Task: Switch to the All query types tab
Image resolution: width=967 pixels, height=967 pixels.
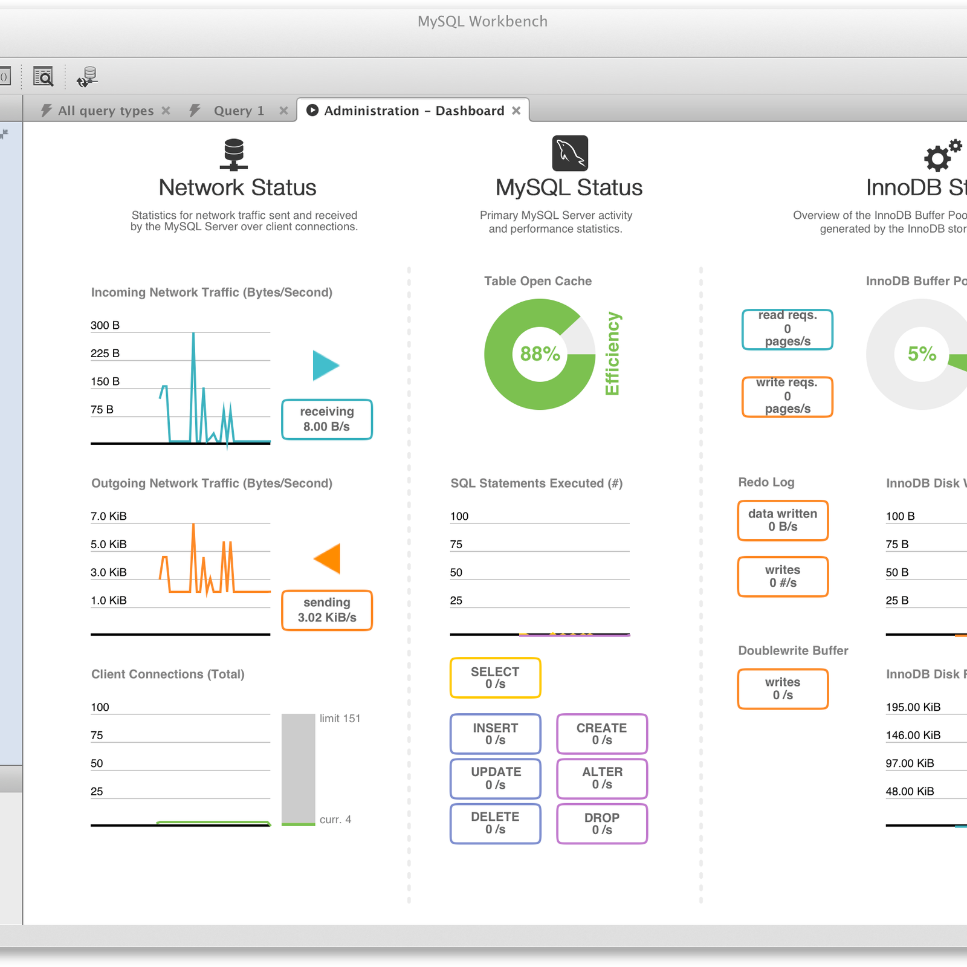Action: (x=106, y=111)
